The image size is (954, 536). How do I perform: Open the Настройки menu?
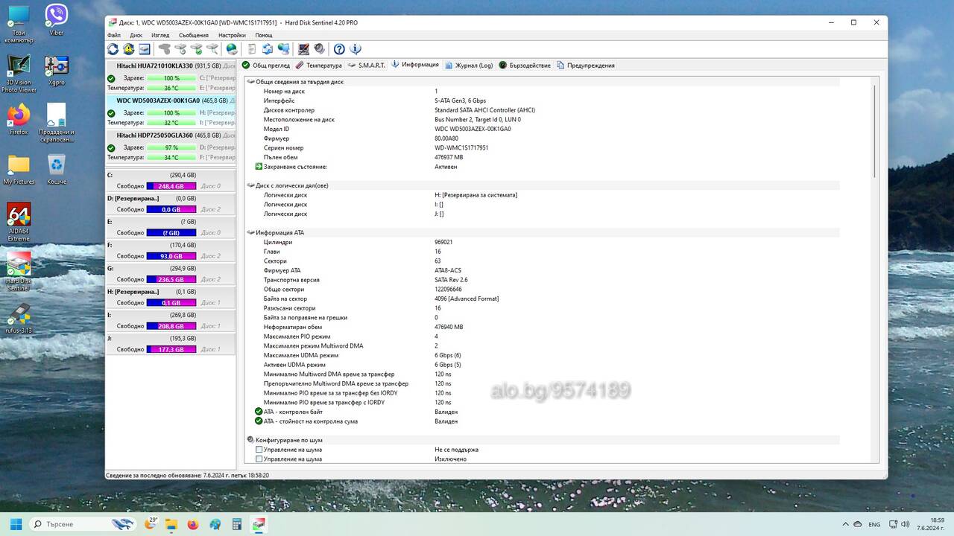pos(232,35)
